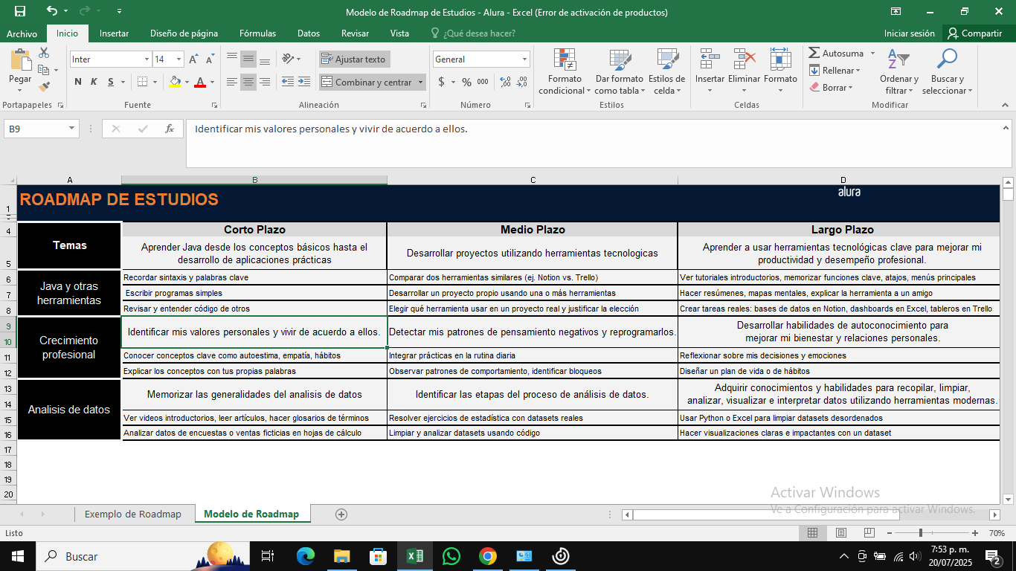
Task: Click the Pegar clipboard icon
Action: (x=20, y=60)
